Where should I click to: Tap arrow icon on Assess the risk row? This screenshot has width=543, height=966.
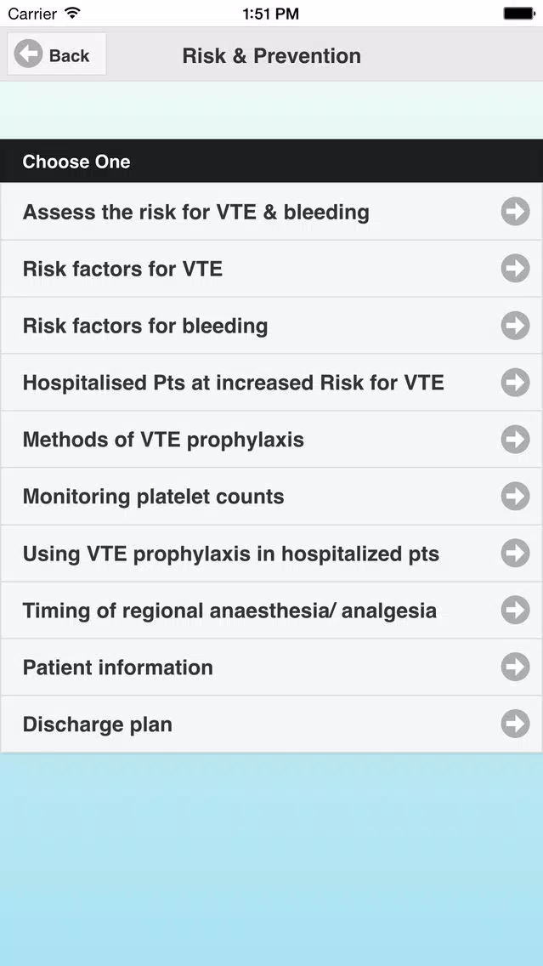(x=515, y=212)
